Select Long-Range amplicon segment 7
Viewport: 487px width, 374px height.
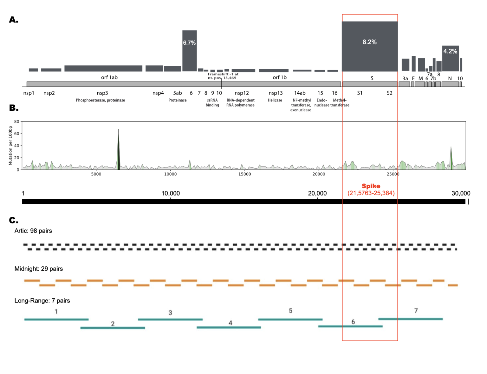(x=410, y=319)
